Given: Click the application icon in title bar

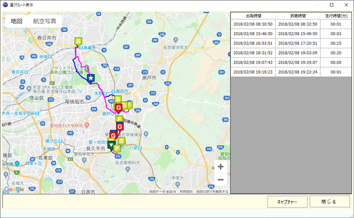Looking at the screenshot, I should click(5, 5).
